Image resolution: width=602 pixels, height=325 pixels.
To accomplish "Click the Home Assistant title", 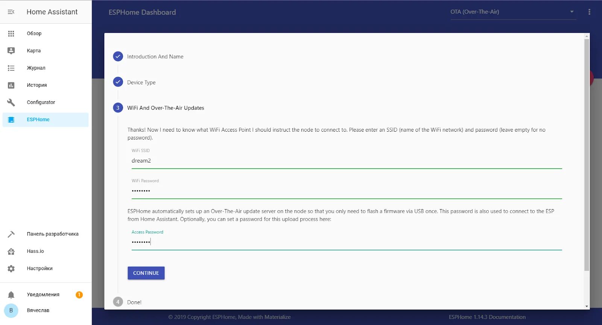I will pos(52,12).
